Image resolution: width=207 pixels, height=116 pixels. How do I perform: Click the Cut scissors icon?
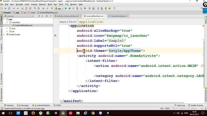[x=22, y=8]
